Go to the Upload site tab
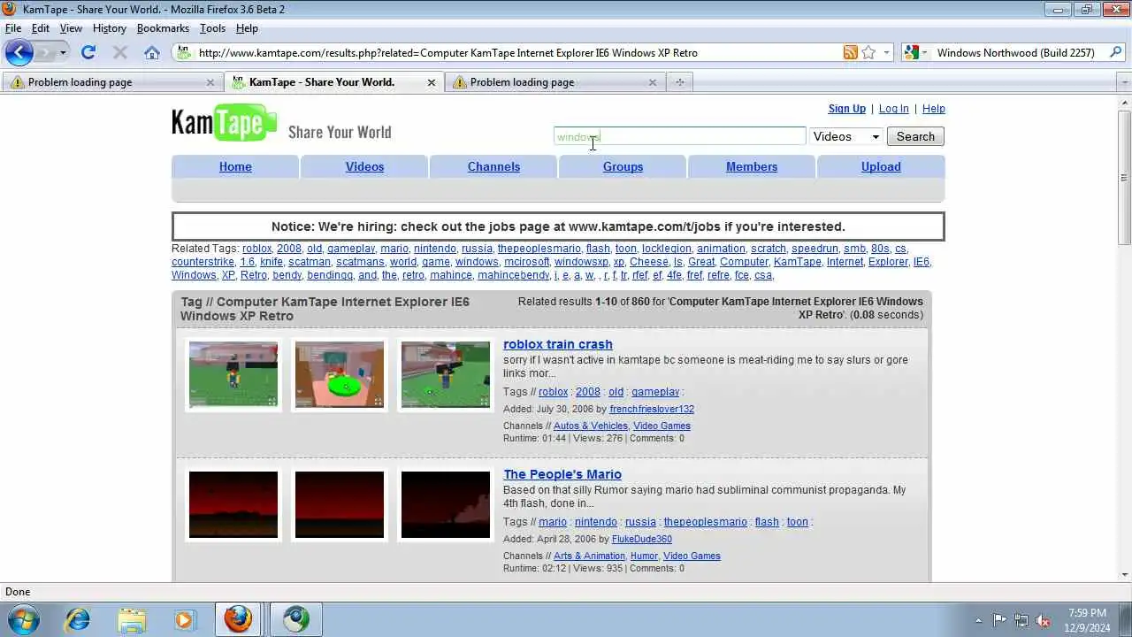The width and height of the screenshot is (1132, 637). (x=881, y=166)
